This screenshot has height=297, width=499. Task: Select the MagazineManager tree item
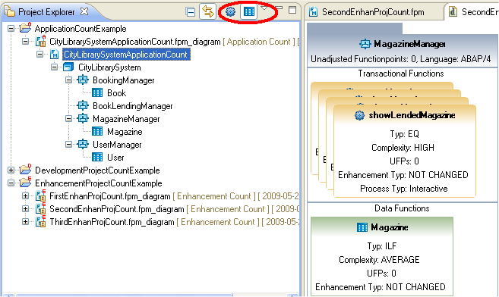(x=126, y=119)
